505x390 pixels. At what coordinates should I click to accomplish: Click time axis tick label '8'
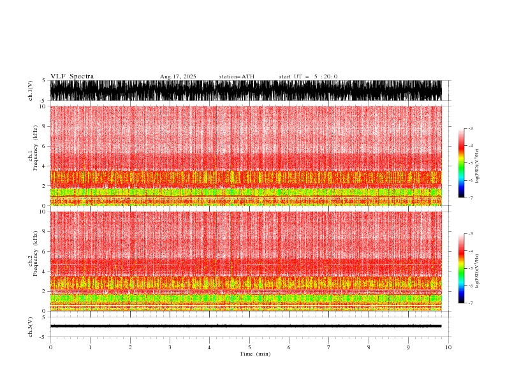[x=369, y=347]
